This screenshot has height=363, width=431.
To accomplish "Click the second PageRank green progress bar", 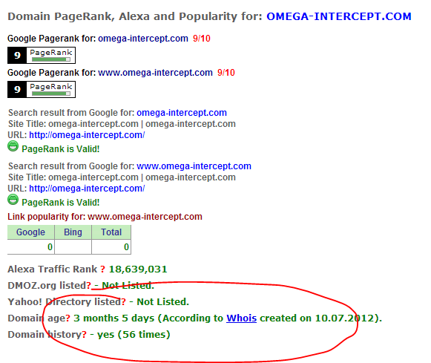I will click(x=51, y=94).
